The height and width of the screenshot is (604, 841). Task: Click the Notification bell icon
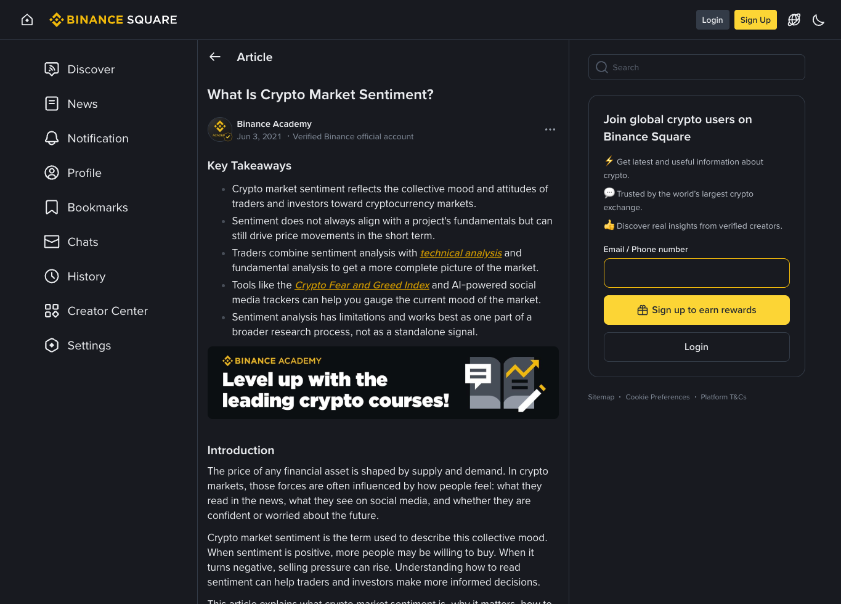(52, 138)
